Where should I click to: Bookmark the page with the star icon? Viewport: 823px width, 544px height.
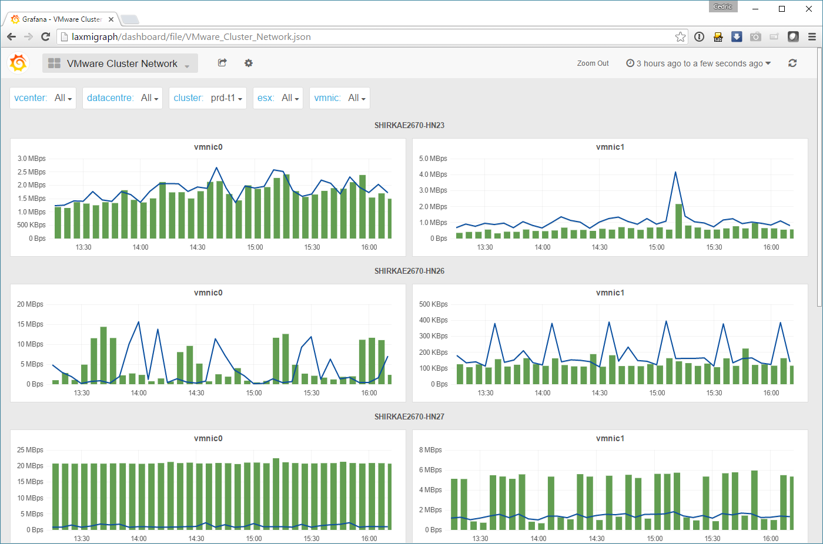tap(680, 37)
